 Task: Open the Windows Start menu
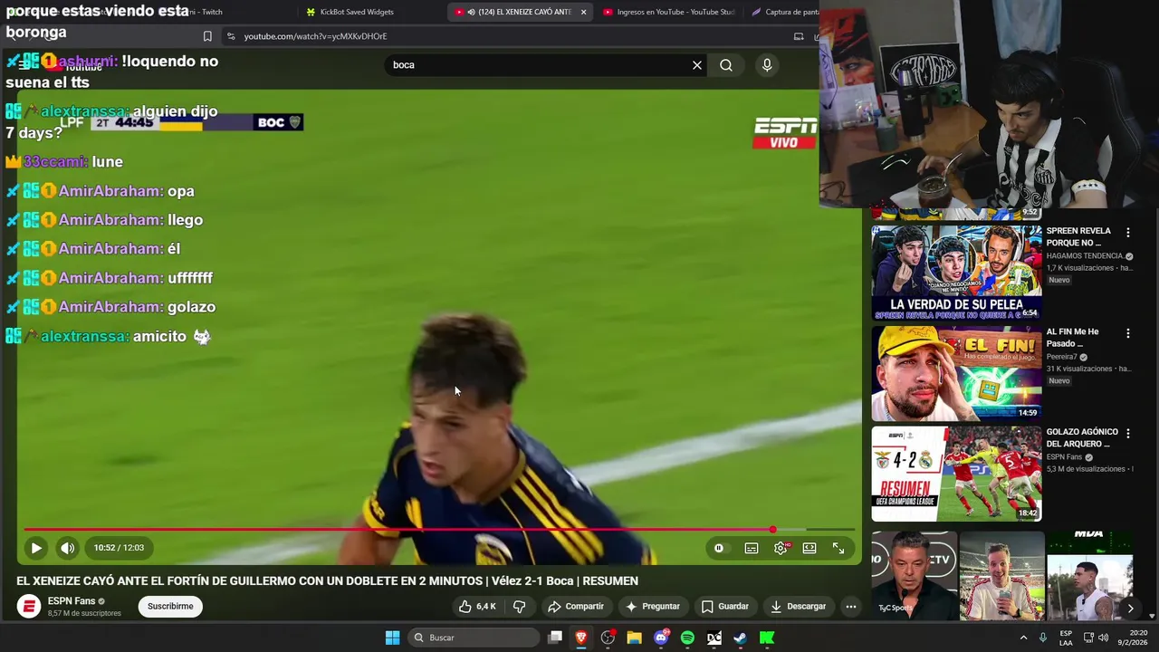(x=392, y=638)
